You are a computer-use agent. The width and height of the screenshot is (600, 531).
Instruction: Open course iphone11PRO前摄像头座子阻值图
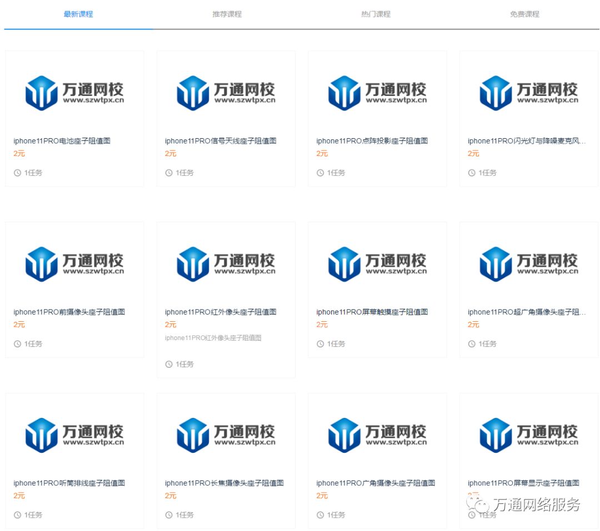[69, 312]
